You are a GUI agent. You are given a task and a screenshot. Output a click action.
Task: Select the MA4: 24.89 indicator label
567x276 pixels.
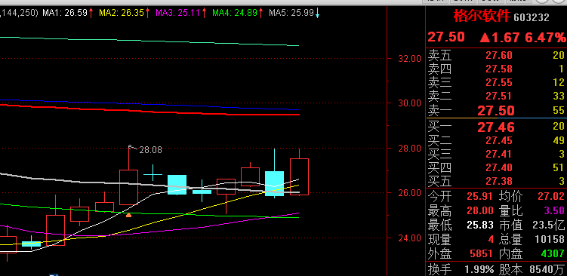tap(235, 14)
